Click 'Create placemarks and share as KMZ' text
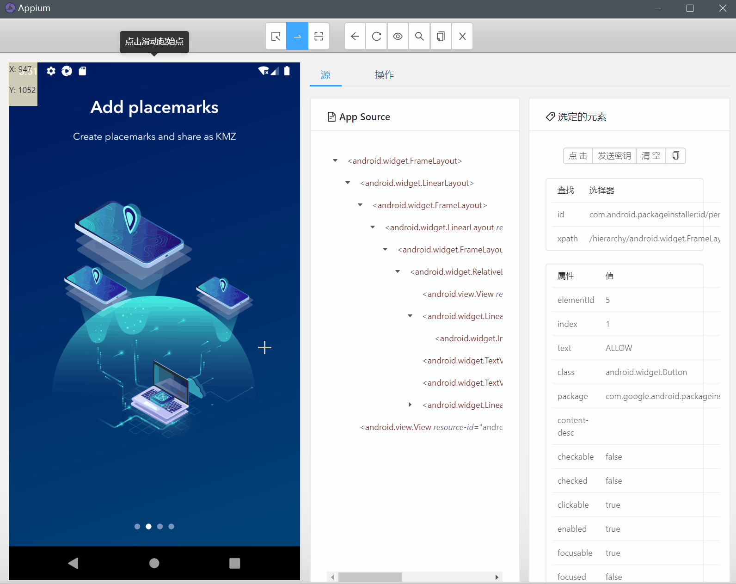Screen dimensions: 736x584 pos(154,136)
